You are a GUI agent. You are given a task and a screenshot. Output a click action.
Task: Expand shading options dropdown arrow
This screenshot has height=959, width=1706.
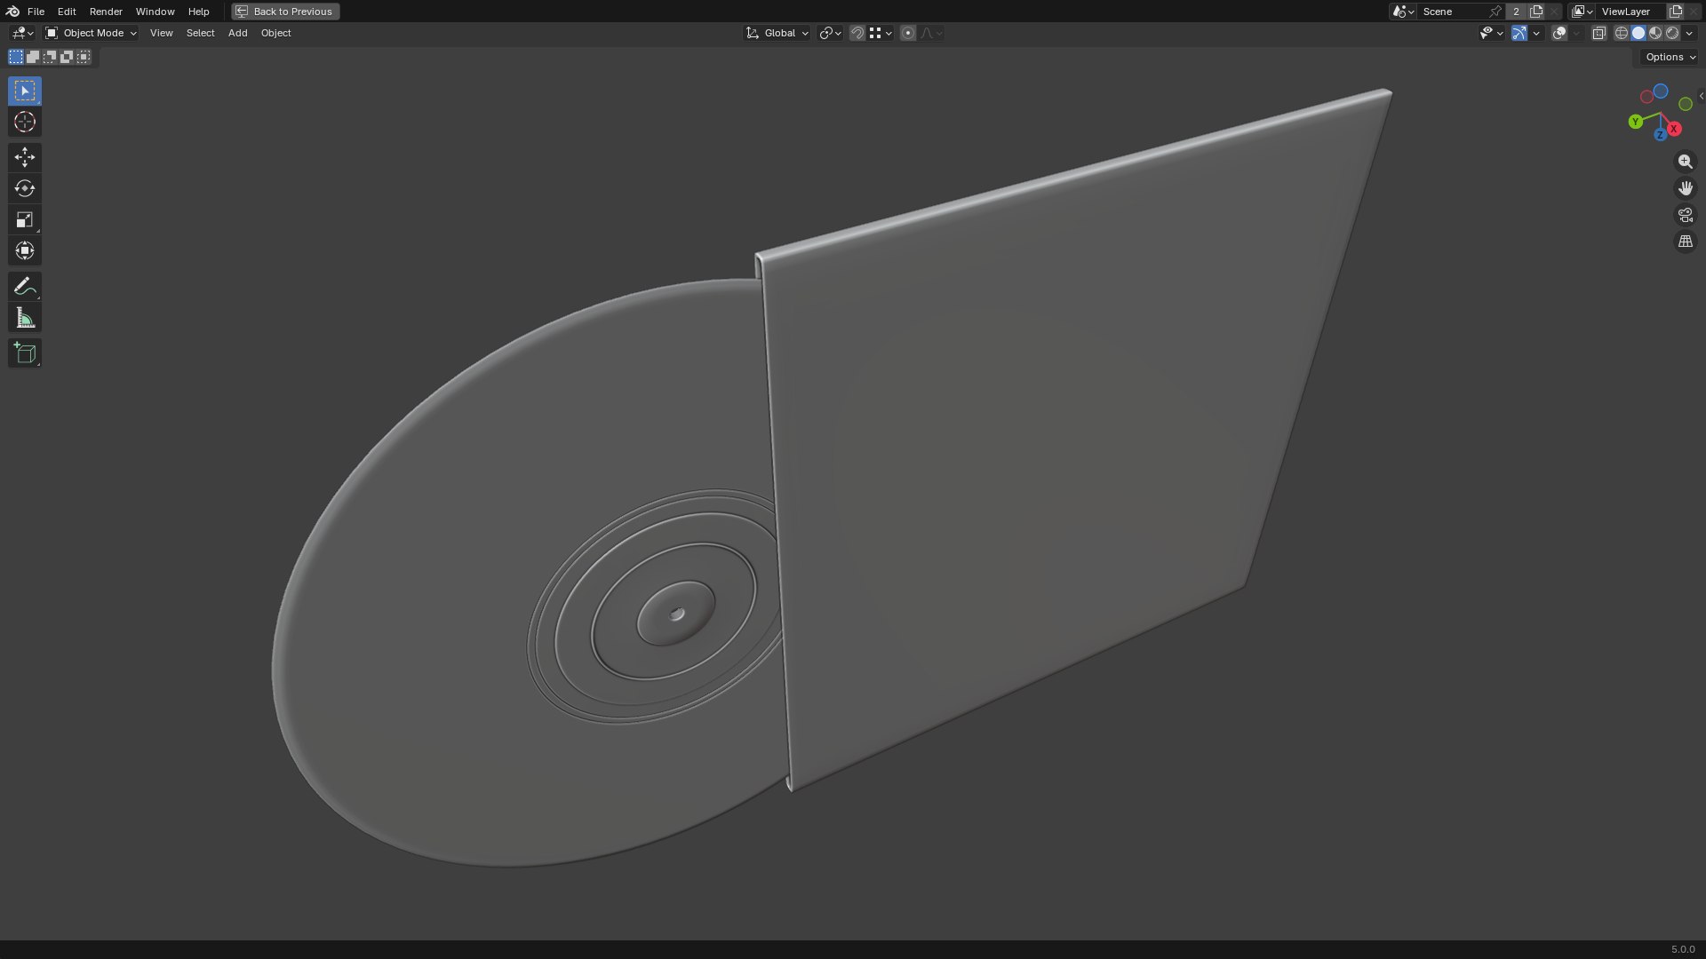(1689, 33)
